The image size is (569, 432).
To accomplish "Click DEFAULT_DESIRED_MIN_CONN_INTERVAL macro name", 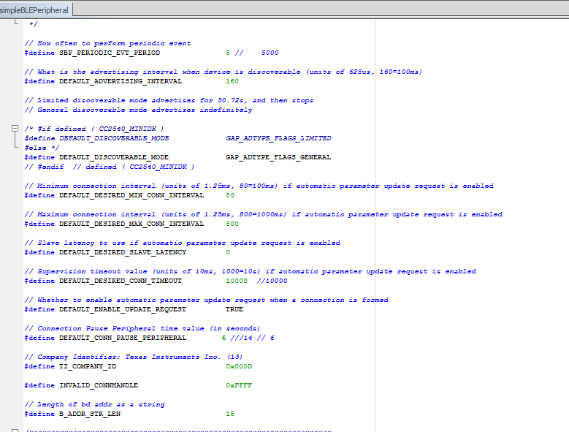I will (131, 195).
